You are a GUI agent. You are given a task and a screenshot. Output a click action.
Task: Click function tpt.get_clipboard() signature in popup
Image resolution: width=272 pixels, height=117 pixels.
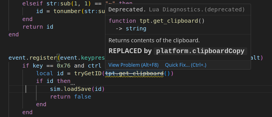click(157, 21)
